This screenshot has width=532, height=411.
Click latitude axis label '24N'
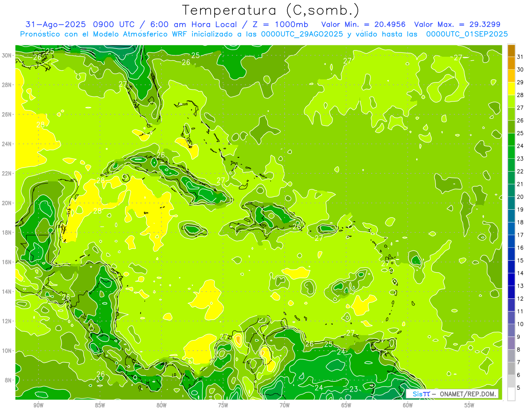pyautogui.click(x=7, y=144)
